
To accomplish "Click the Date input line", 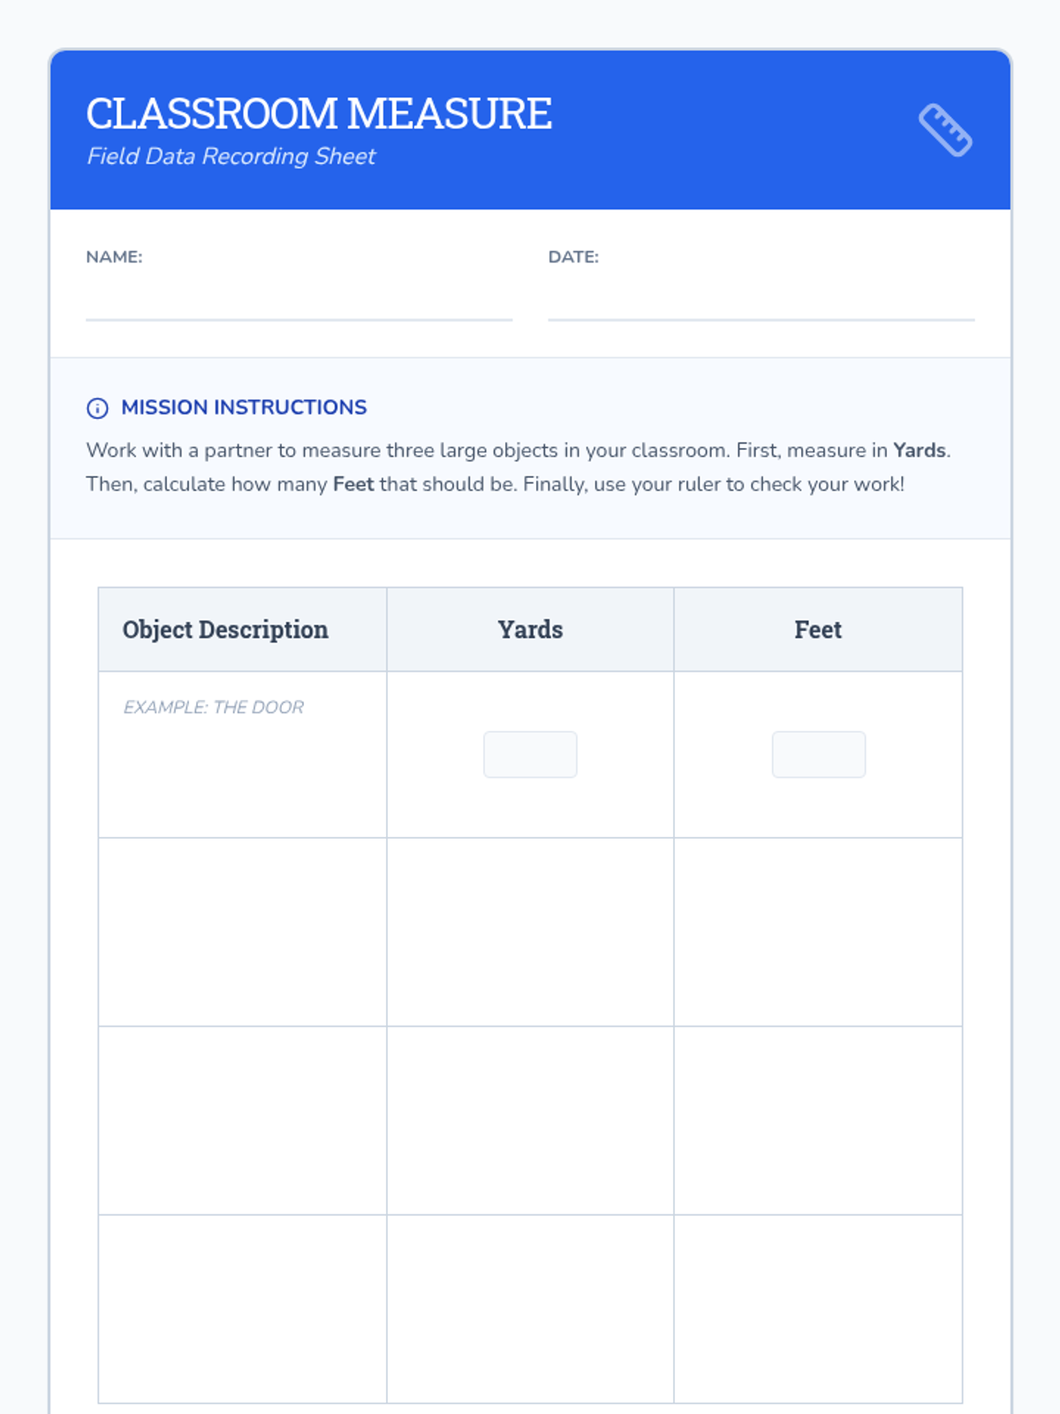I will 761,305.
